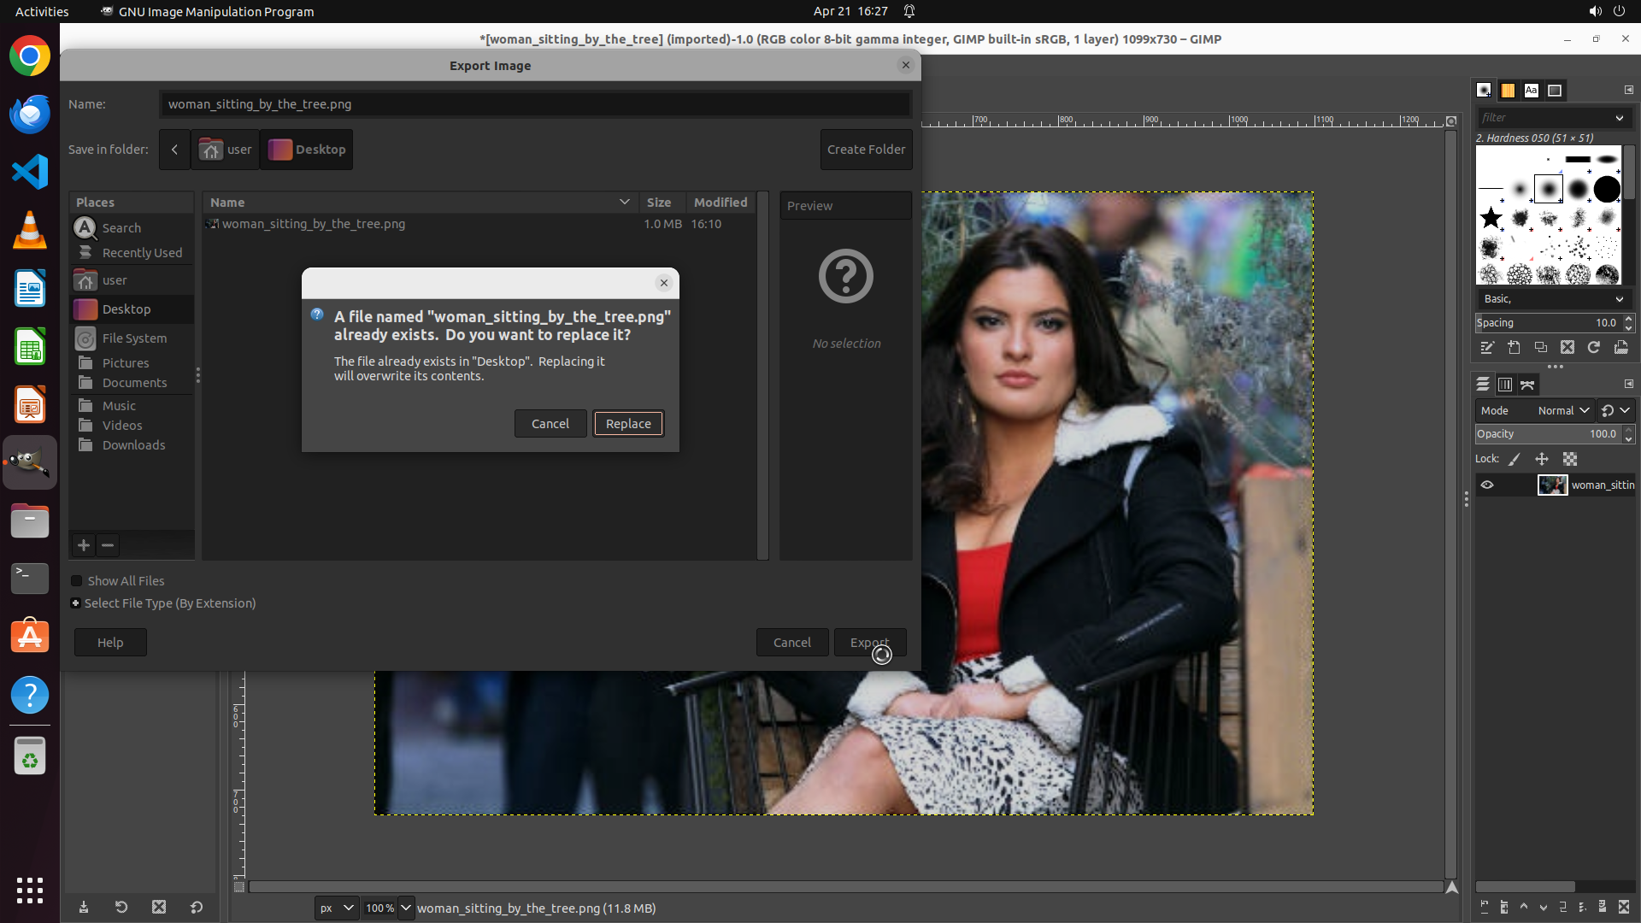The image size is (1641, 923).
Task: Click lock pixels paintbrush icon
Action: pyautogui.click(x=1515, y=459)
